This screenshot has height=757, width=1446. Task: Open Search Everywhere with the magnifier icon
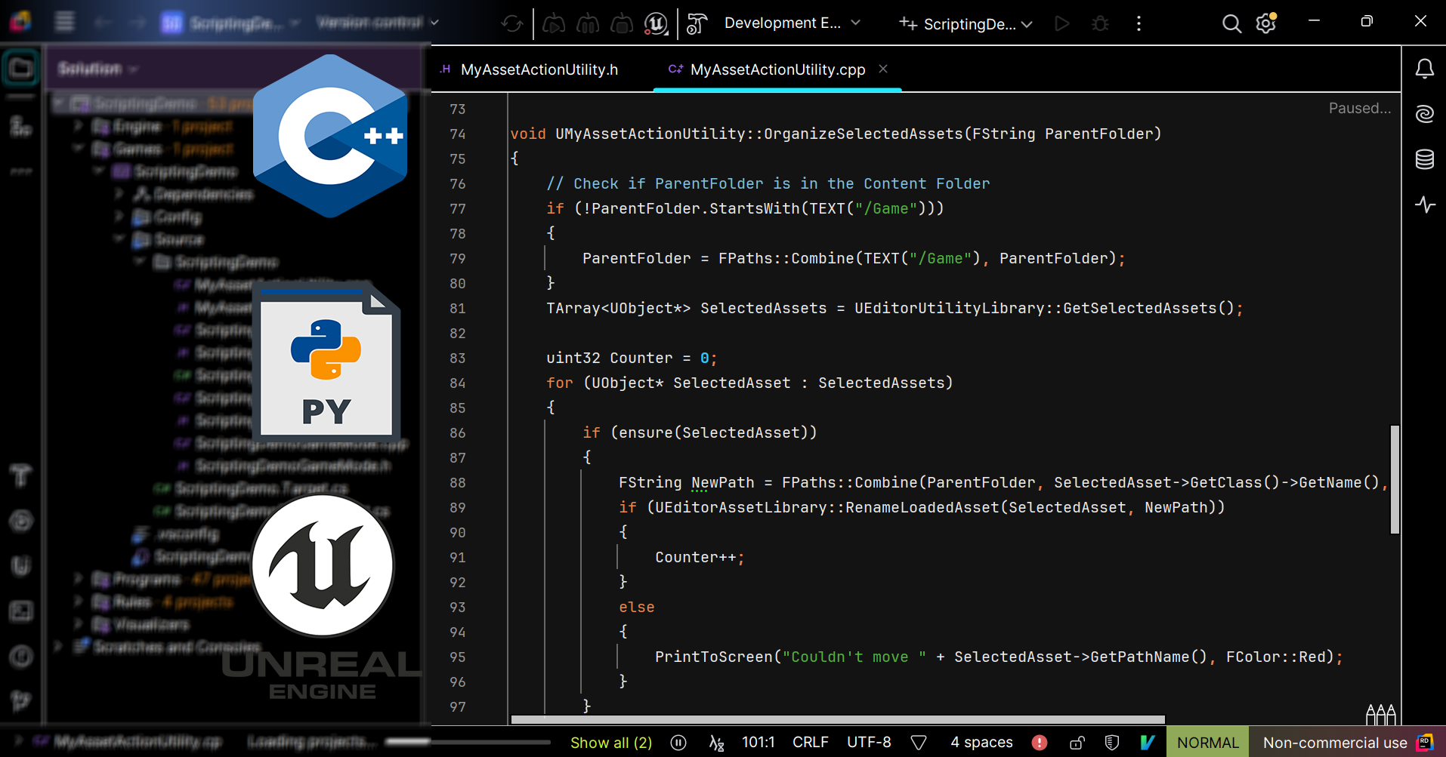click(1231, 23)
